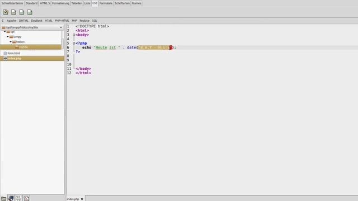Select the CSS toolbar tab
The image size is (358, 201).
coord(95,3)
